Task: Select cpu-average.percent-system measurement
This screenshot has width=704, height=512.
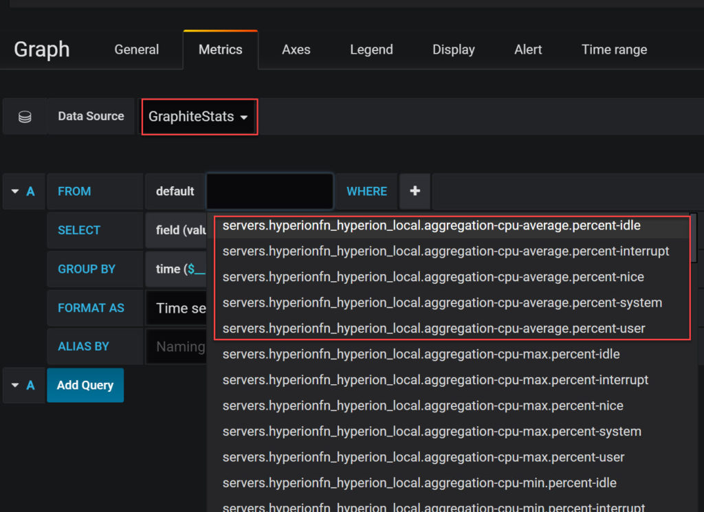Action: point(452,303)
